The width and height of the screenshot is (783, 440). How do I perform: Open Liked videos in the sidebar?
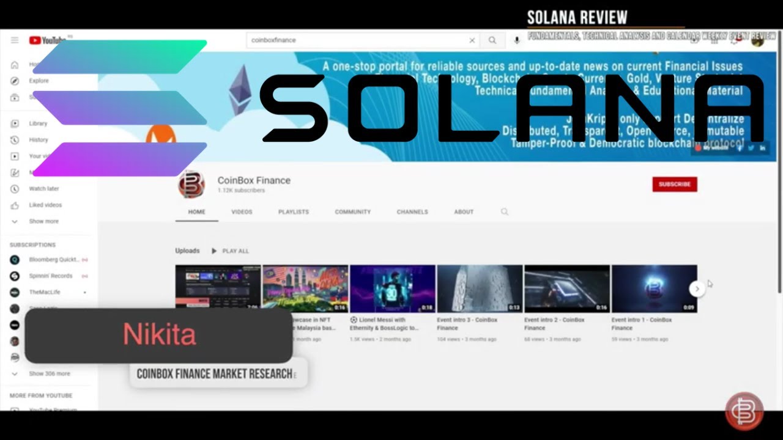[x=45, y=205]
